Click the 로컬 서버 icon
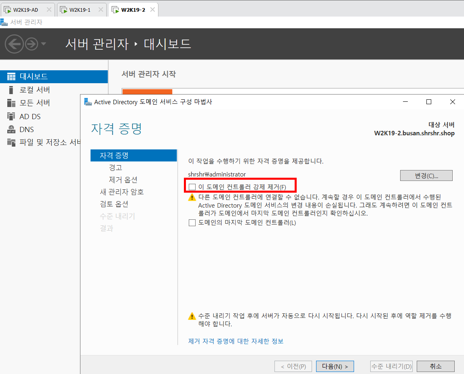 pos(11,90)
